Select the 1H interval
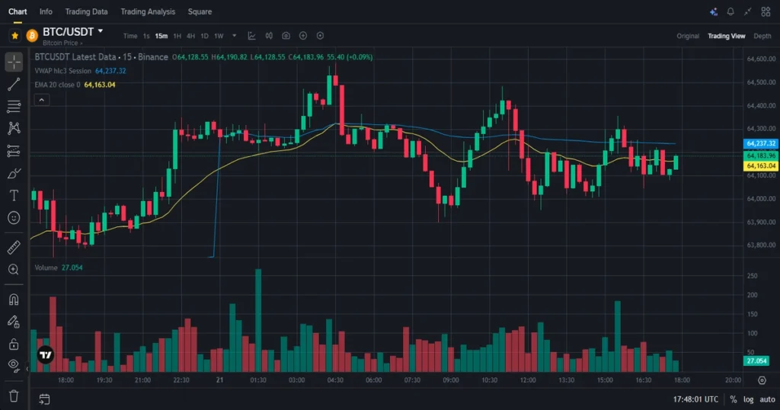The height and width of the screenshot is (410, 780). (x=177, y=36)
